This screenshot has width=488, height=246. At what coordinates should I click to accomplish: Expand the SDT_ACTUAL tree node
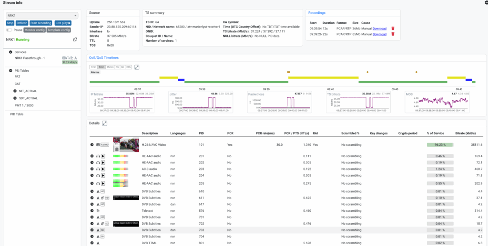(15, 98)
